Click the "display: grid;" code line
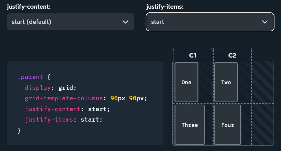 coord(51,88)
